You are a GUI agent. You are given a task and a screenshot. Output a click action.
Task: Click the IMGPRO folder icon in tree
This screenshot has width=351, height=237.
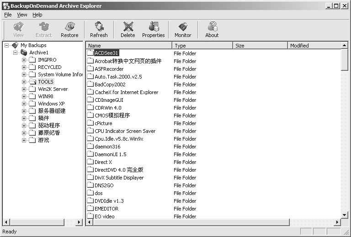click(x=32, y=60)
